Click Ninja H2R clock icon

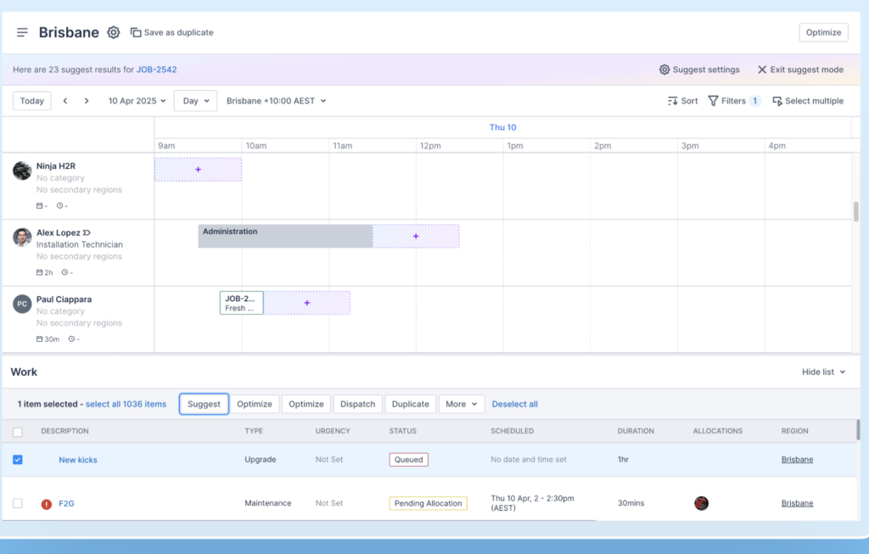coord(60,205)
